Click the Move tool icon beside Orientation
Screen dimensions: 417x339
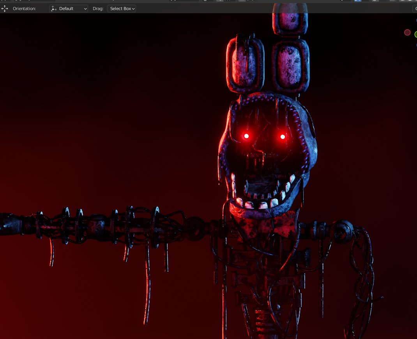[x=5, y=9]
